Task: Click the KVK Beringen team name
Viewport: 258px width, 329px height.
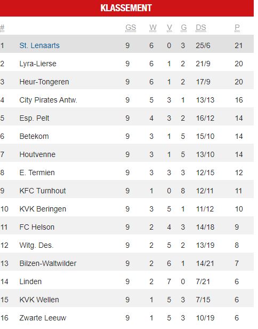Action: pyautogui.click(x=43, y=209)
